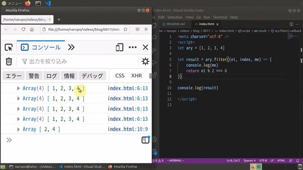The height and width of the screenshot is (170, 303).
Task: Toggle the ログ filter
Action: pyautogui.click(x=52, y=76)
